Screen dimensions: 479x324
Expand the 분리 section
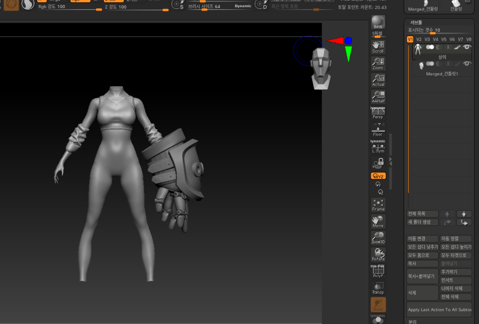point(412,322)
